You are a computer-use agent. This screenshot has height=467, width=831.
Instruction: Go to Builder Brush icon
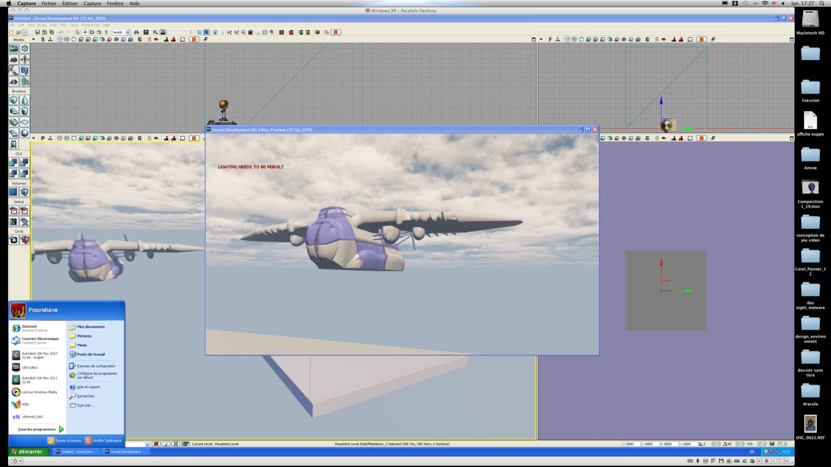tap(24, 240)
